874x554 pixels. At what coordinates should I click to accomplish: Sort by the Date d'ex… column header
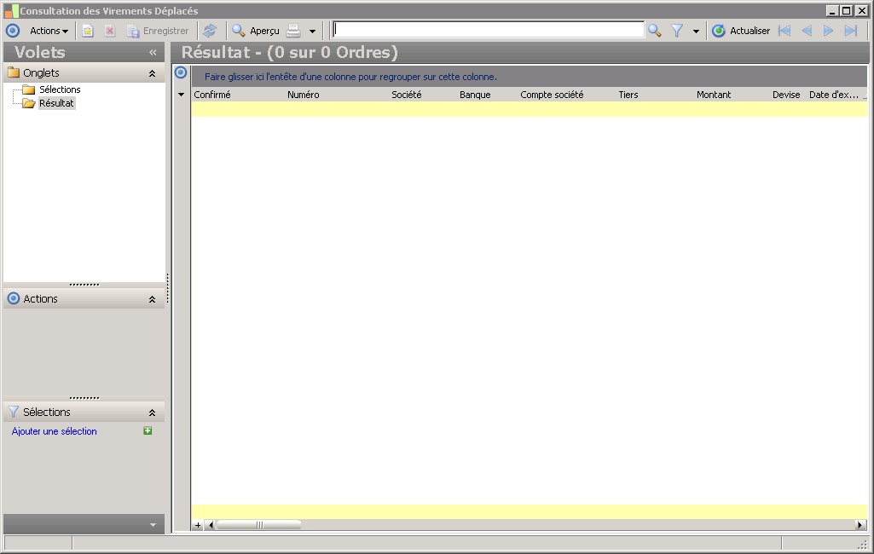(x=833, y=95)
